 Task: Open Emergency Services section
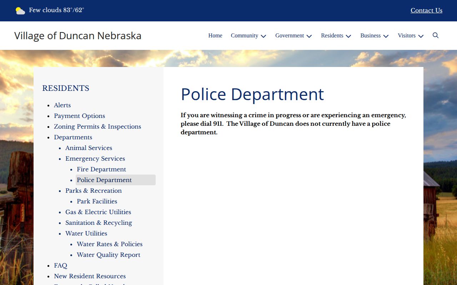(95, 159)
